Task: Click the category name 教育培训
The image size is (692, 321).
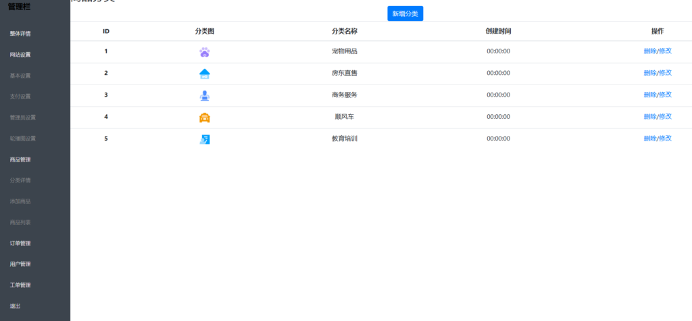Action: (344, 139)
